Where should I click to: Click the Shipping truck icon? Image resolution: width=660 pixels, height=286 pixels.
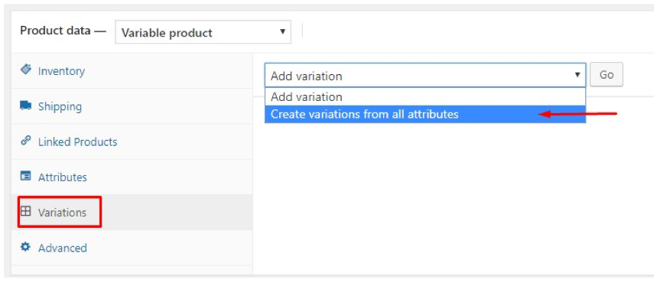[x=26, y=106]
